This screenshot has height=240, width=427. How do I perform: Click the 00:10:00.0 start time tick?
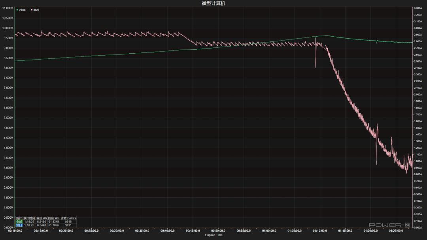pos(15,231)
